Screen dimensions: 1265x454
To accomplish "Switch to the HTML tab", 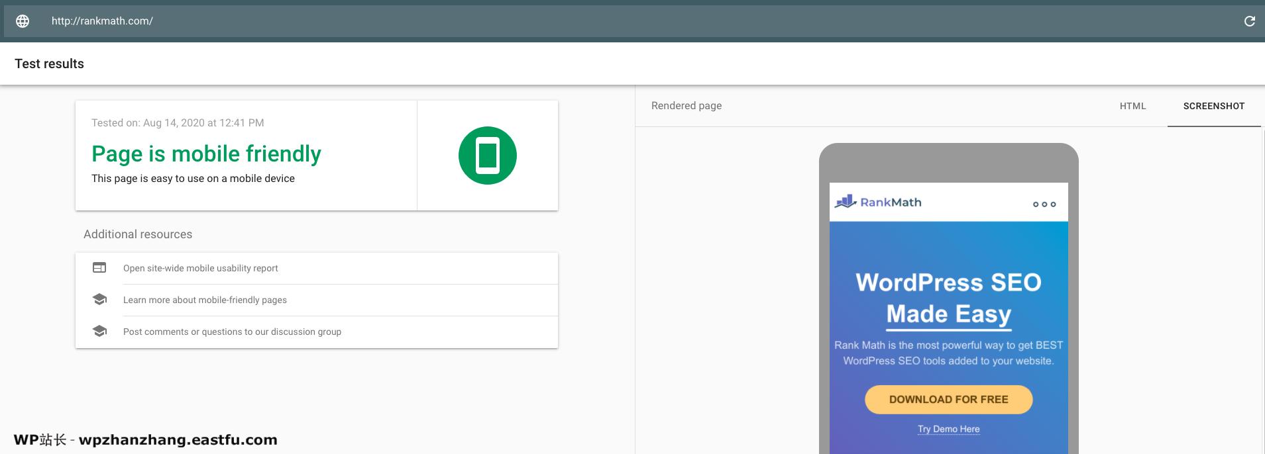I will pos(1132,106).
